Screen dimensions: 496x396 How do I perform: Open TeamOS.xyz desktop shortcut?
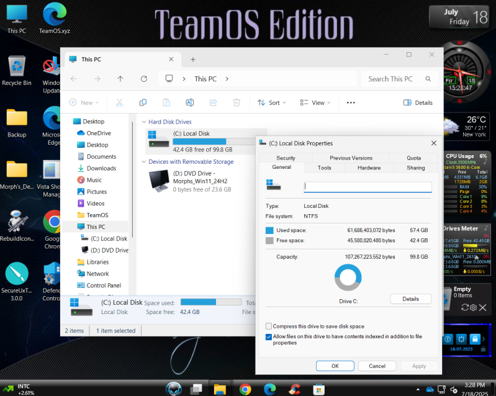pos(55,19)
